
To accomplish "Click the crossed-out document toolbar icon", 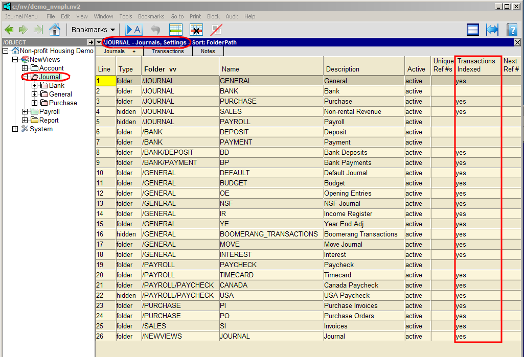I will point(216,30).
